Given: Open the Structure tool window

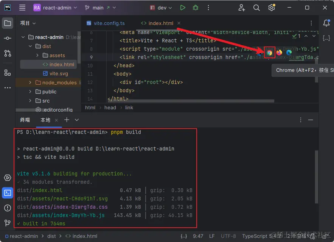Looking at the screenshot, I should tap(8, 73).
